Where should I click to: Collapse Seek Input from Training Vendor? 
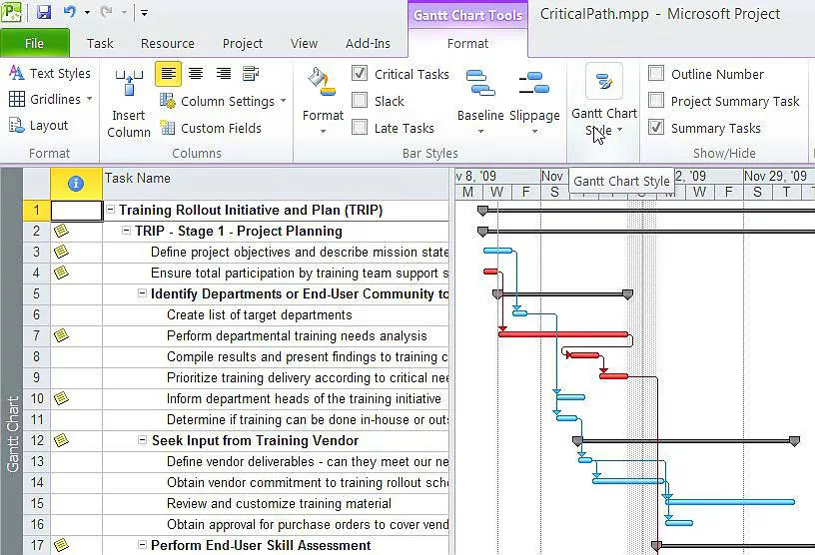142,440
